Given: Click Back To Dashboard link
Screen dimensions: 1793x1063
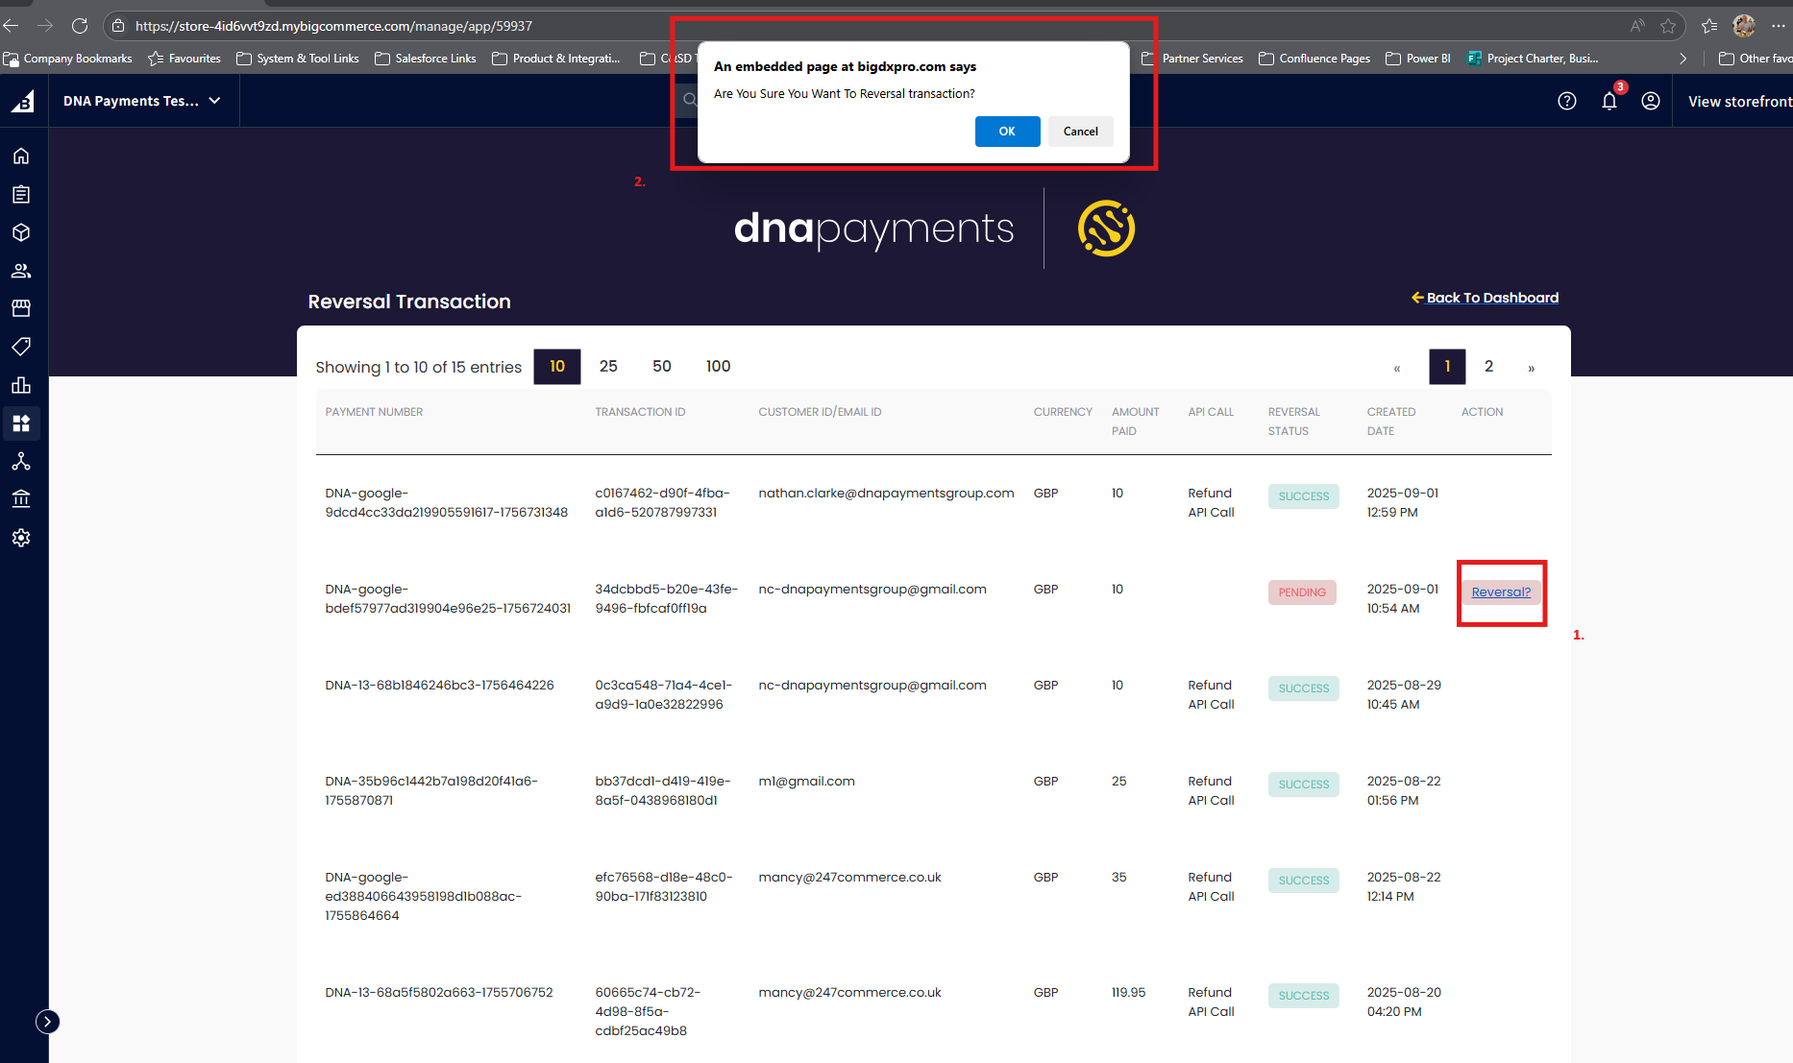Looking at the screenshot, I should [1492, 298].
